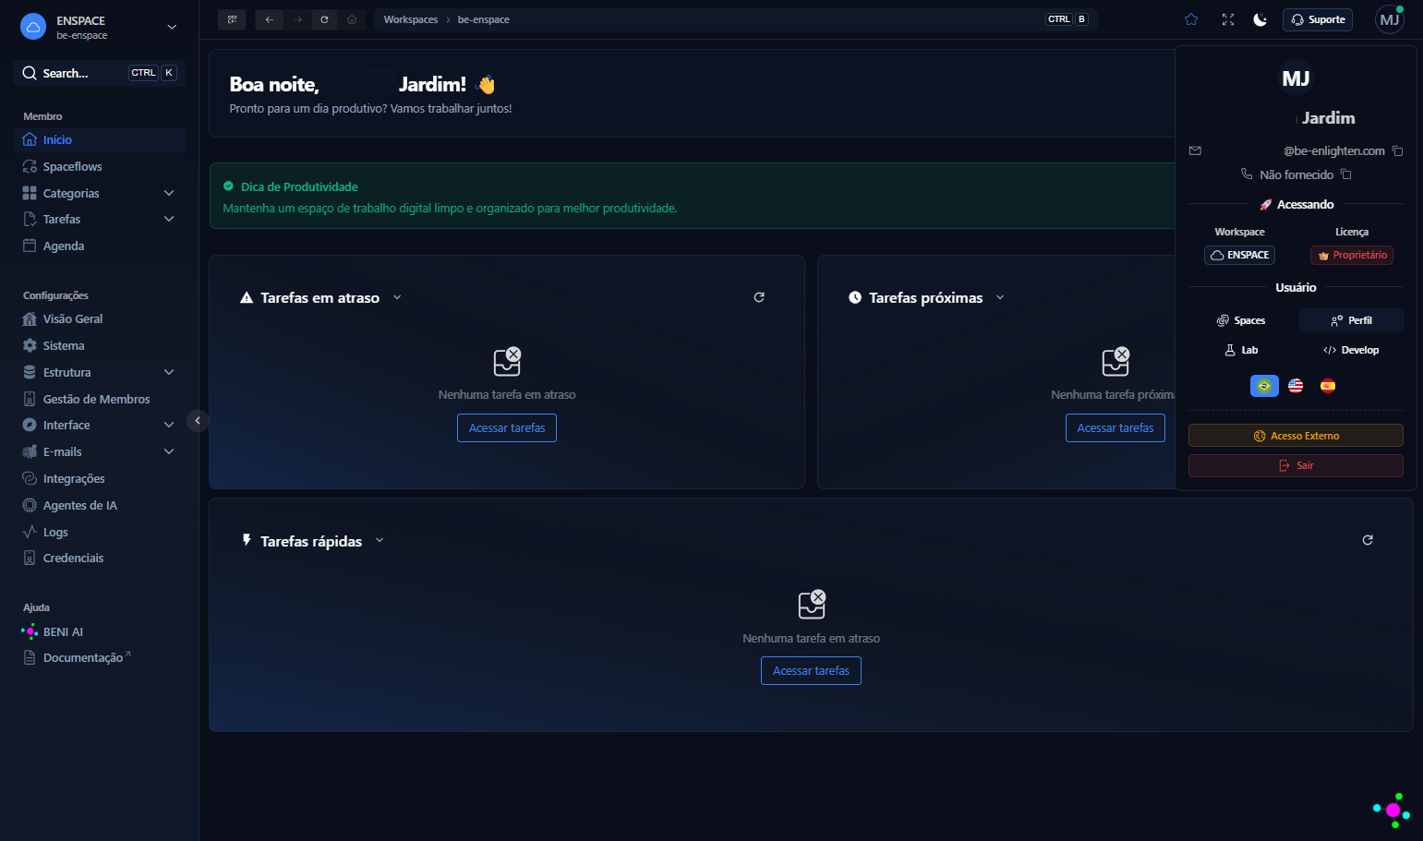Refresh the 'Tarefas rápidas' card
The height and width of the screenshot is (841, 1423).
coord(1368,540)
